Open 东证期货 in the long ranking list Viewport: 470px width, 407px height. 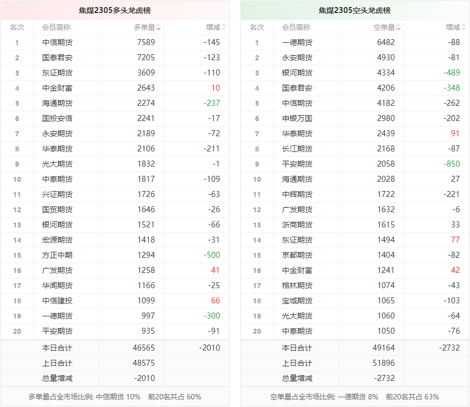(57, 73)
